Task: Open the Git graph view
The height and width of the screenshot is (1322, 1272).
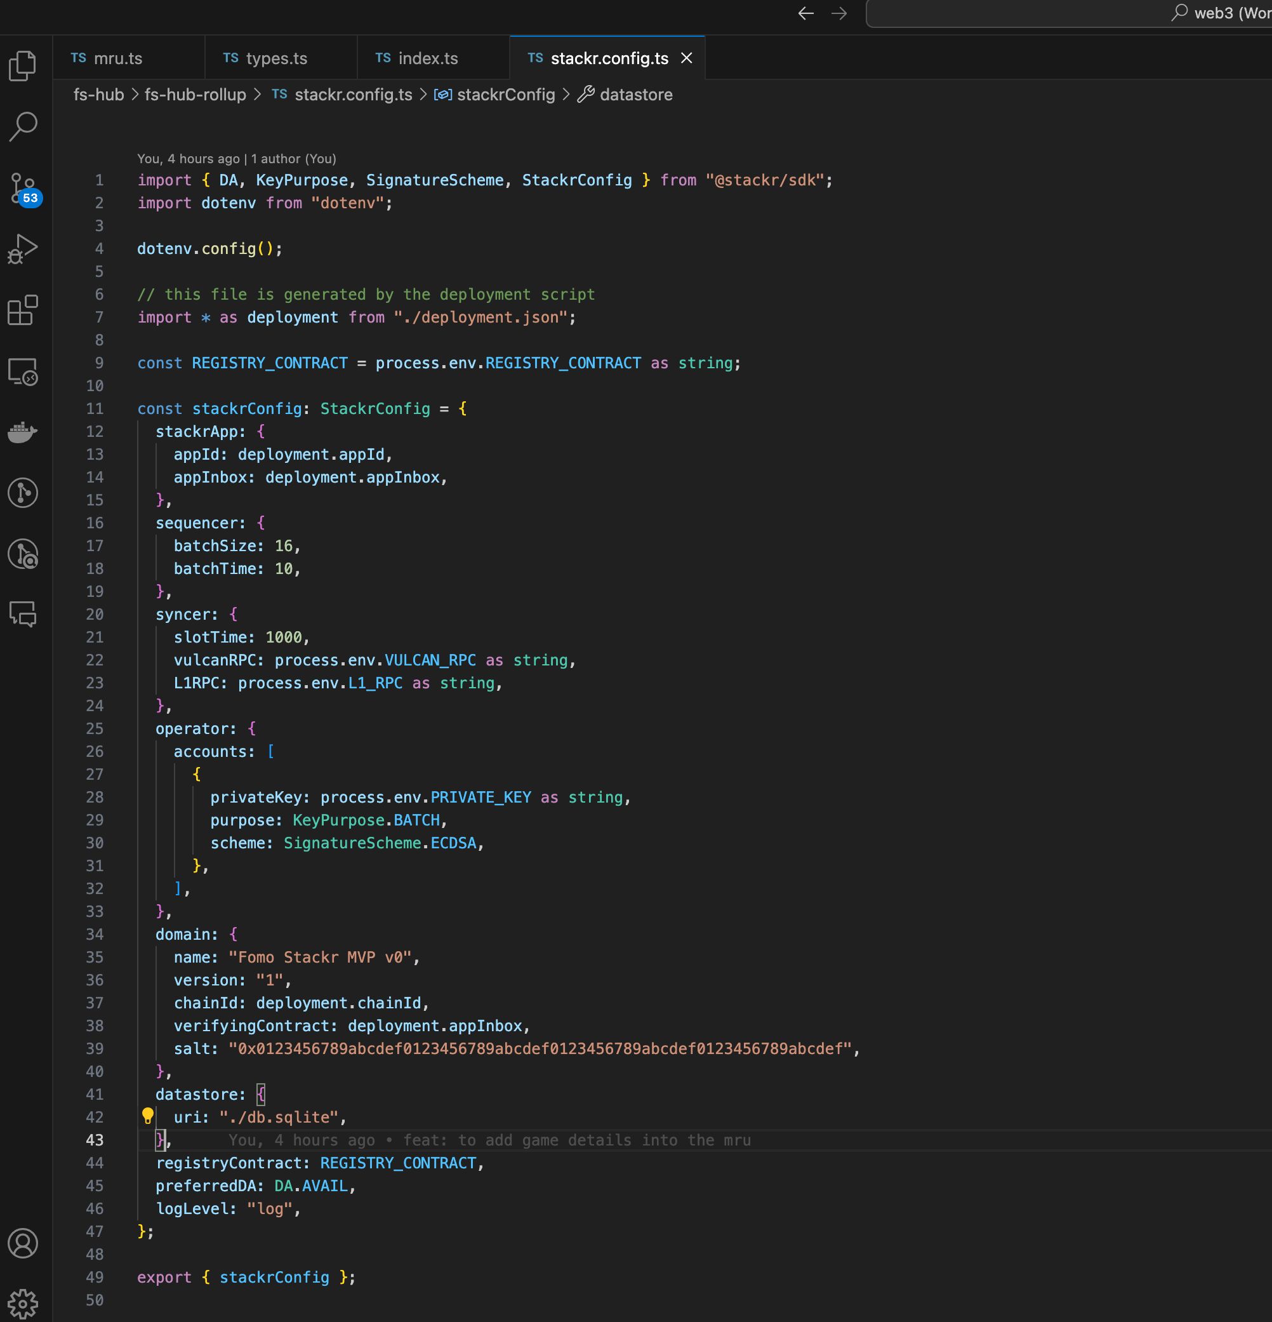Action: [x=23, y=493]
